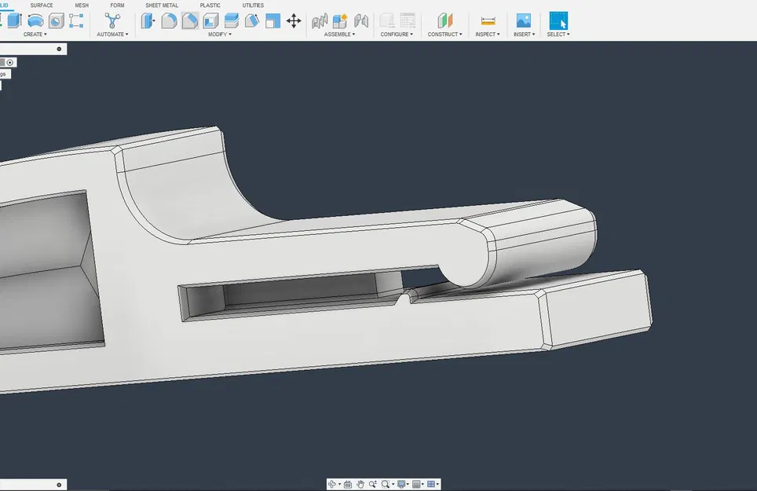Screen dimensions: 757x491
Task: Click the Automate fork icon
Action: click(x=112, y=21)
